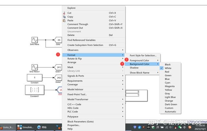The image size is (207, 131).
Task: Click the Paste clipboard icon
Action: pos(64,20)
